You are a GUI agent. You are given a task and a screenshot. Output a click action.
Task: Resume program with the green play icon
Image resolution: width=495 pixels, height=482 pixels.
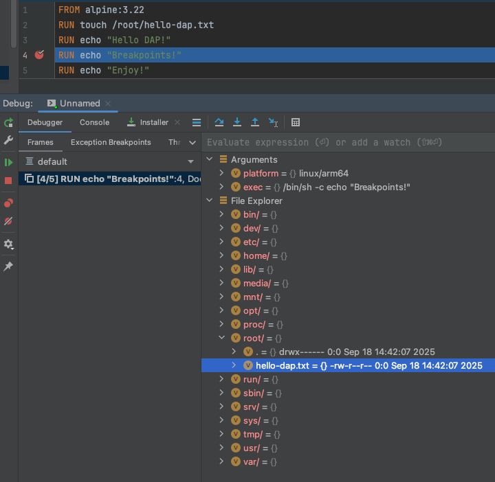[8, 162]
